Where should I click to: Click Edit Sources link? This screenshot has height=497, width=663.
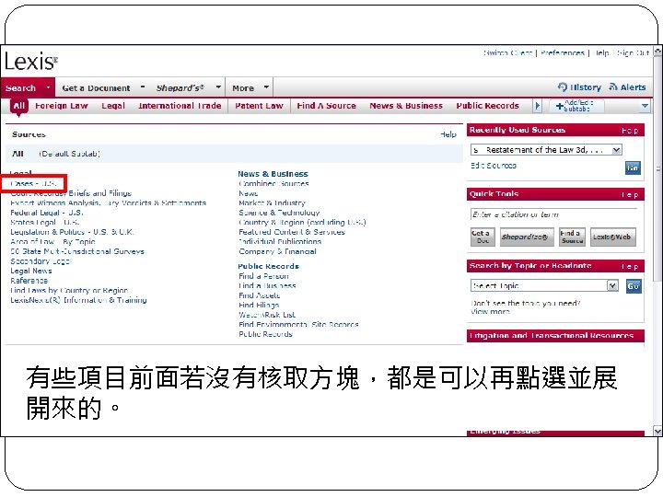[494, 166]
